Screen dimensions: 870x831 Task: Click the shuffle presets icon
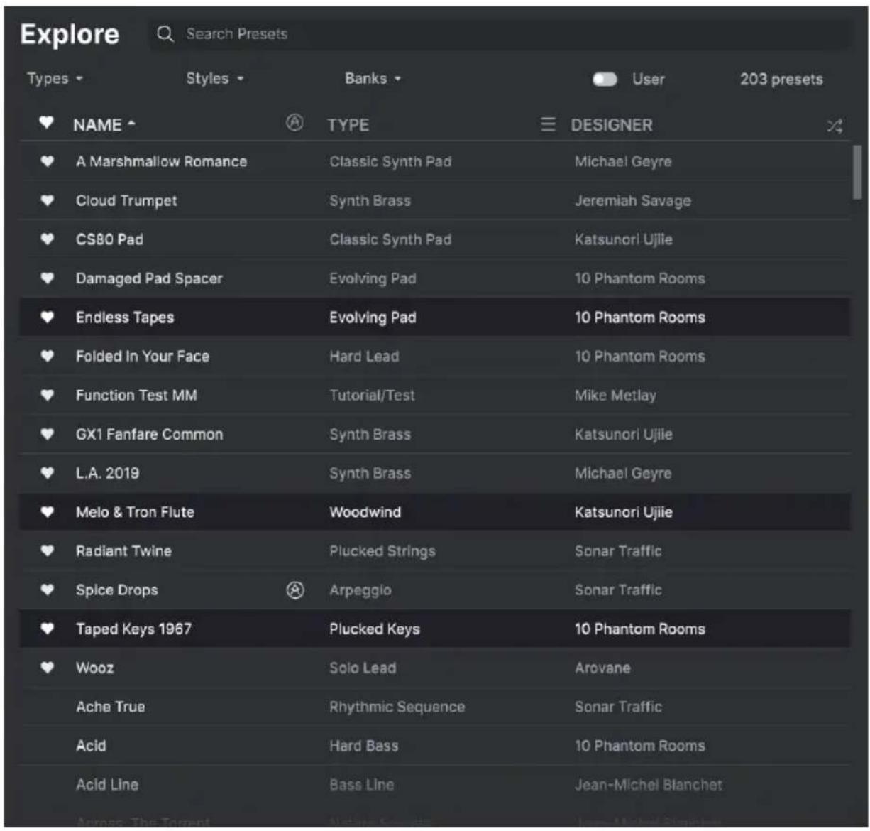coord(835,126)
